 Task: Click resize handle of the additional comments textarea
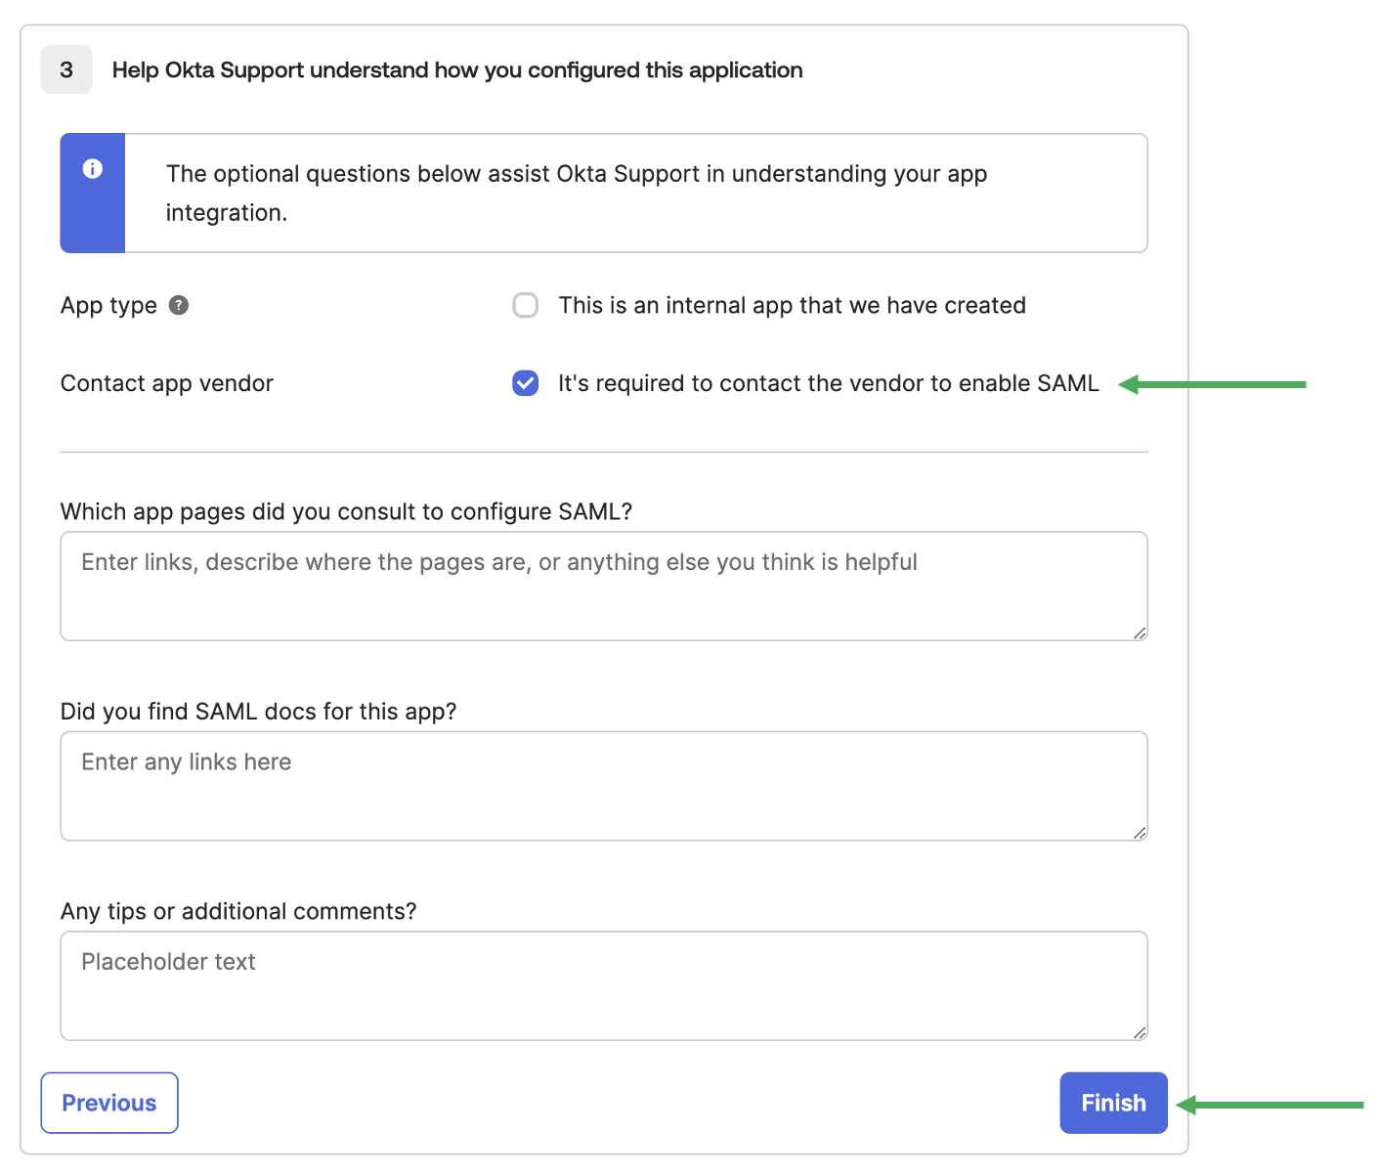tap(1140, 1032)
